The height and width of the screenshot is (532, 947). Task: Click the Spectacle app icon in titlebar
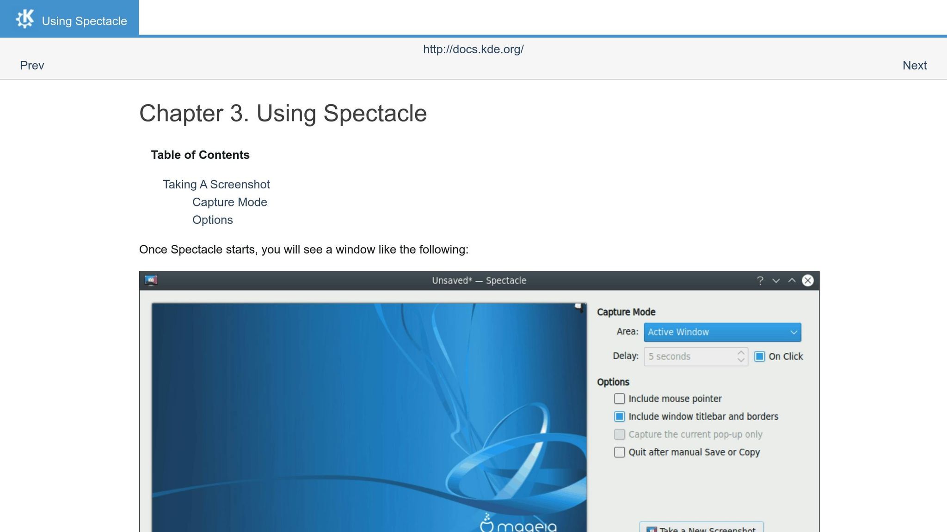click(151, 280)
